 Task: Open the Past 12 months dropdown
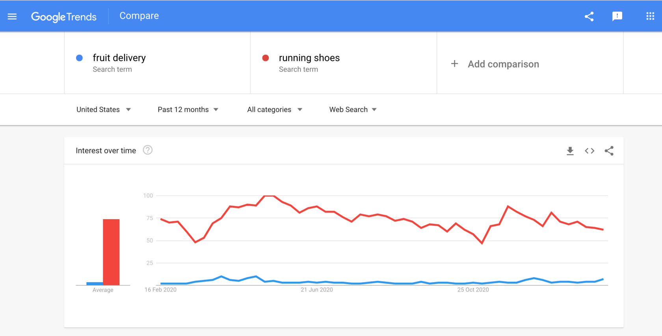coord(188,109)
